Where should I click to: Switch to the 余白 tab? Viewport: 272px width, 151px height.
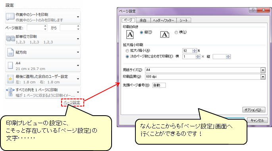click(143, 21)
